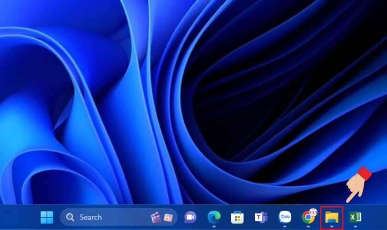
Task: Open the Zalo app icon
Action: pos(285,217)
